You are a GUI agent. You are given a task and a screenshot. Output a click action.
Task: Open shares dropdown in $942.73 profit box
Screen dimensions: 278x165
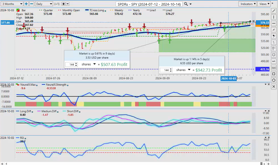(189, 70)
